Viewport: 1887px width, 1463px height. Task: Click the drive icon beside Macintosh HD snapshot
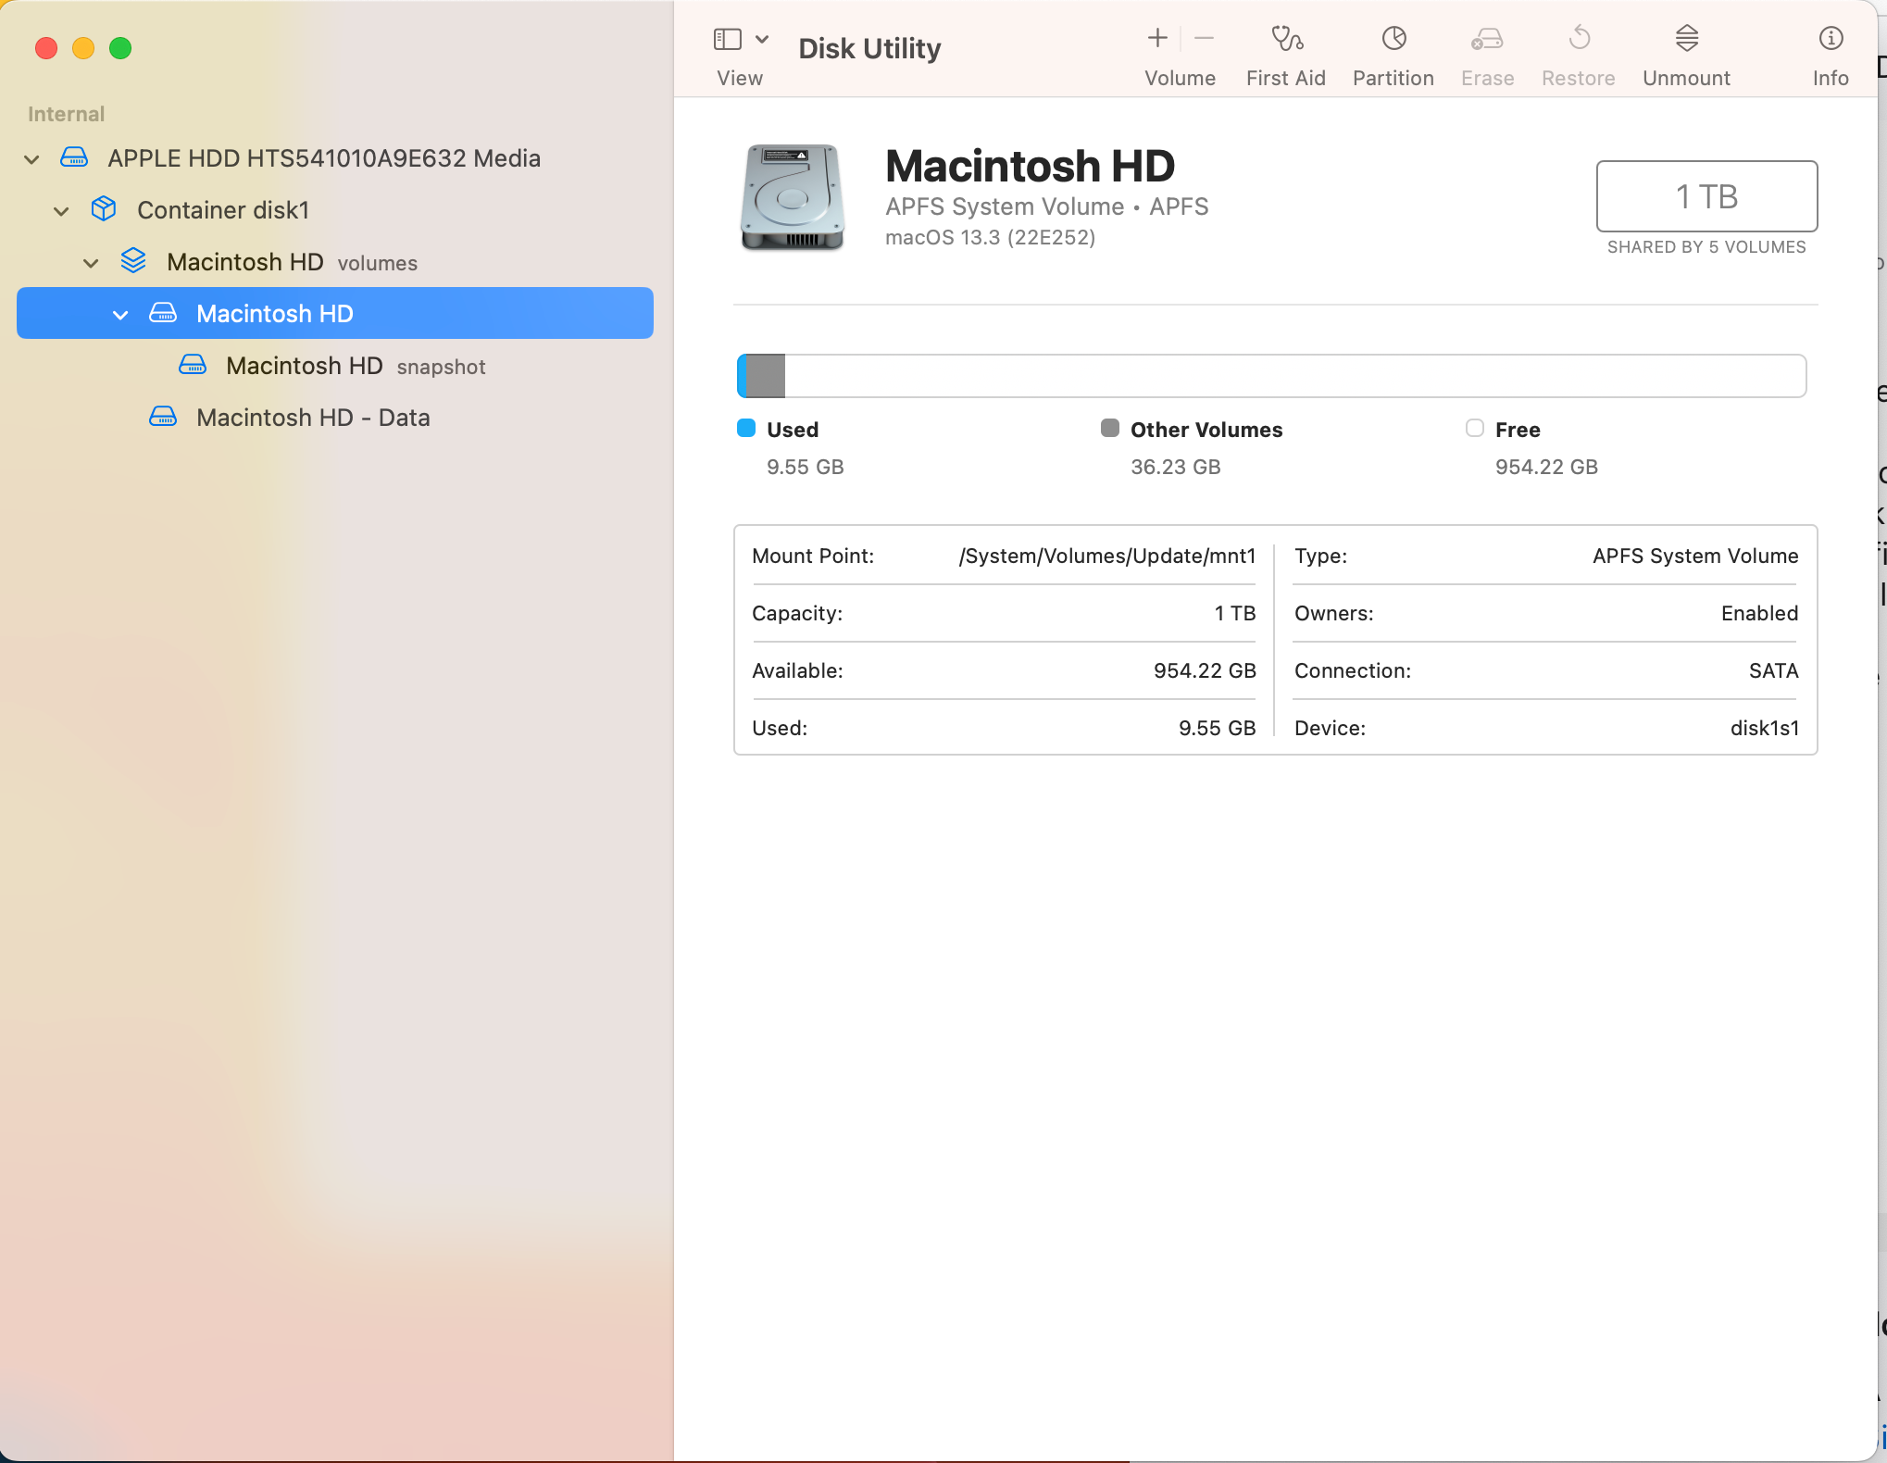pyautogui.click(x=193, y=365)
